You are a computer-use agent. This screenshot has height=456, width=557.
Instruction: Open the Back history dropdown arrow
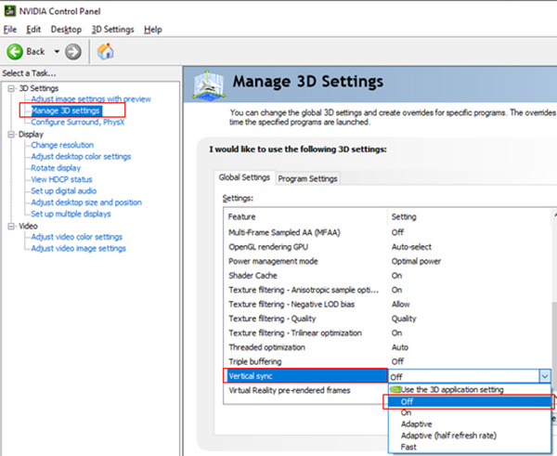[57, 51]
